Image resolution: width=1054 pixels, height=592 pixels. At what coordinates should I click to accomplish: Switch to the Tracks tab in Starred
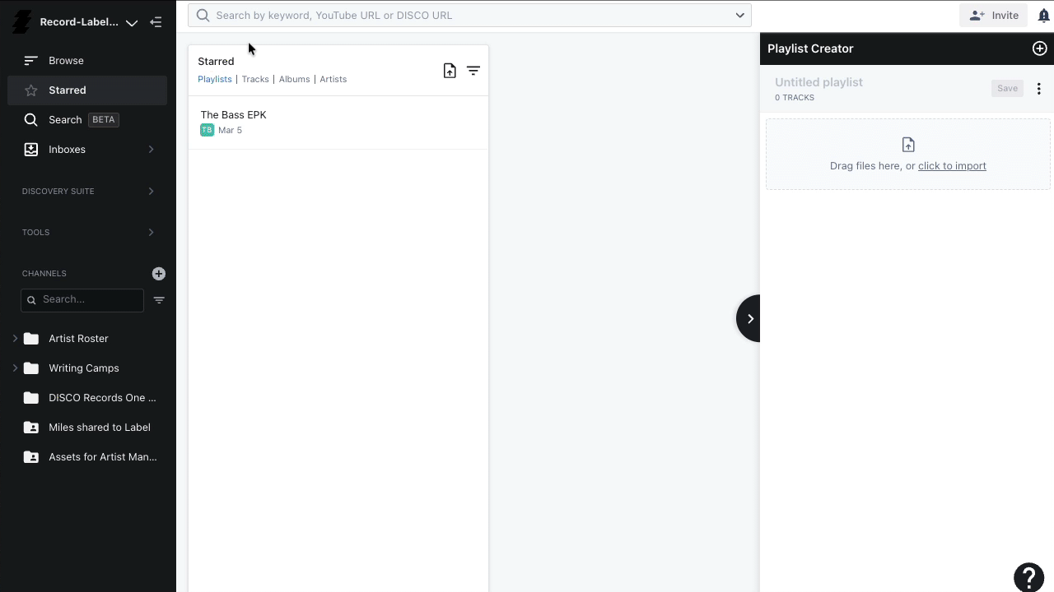(255, 79)
